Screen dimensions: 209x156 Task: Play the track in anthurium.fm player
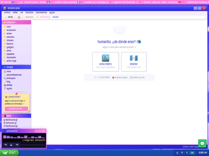click(11, 145)
